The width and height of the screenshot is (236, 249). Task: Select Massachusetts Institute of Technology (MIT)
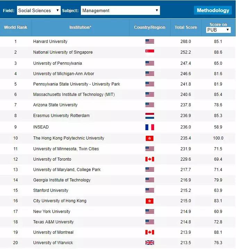coord(74,95)
